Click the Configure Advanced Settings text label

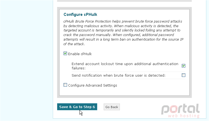(x=92, y=85)
